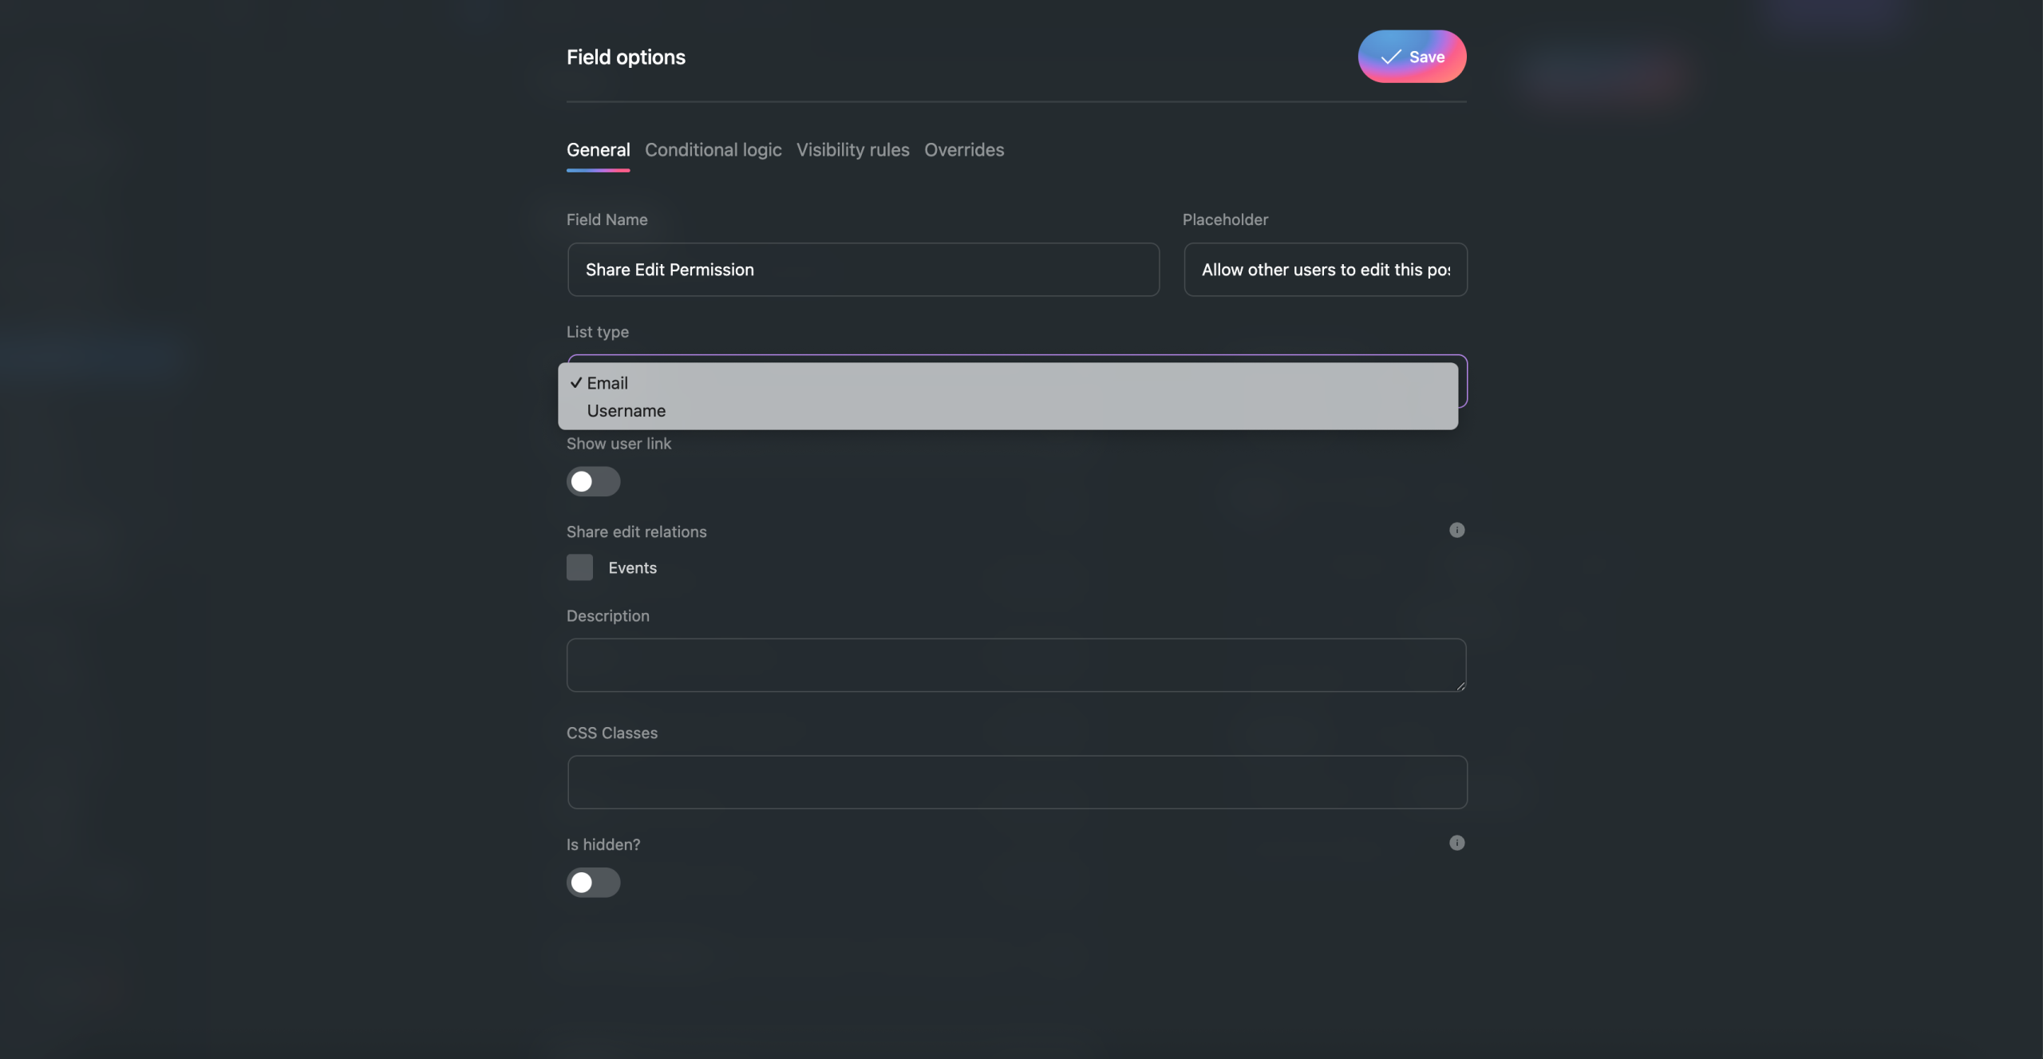This screenshot has height=1059, width=2043.
Task: Click into the Placeholder input field
Action: click(1325, 270)
